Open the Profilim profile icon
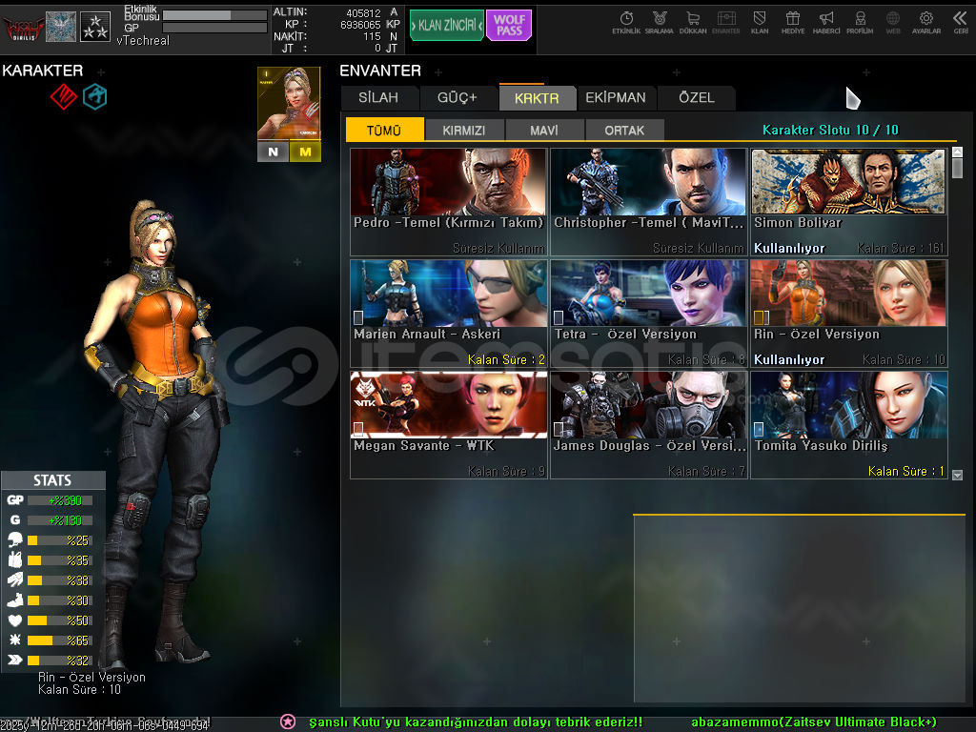Image resolution: width=976 pixels, height=732 pixels. click(860, 22)
